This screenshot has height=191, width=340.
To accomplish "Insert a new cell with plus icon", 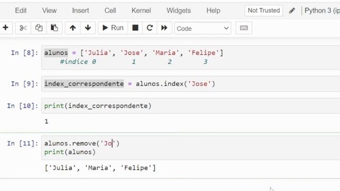I will (x=5, y=28).
